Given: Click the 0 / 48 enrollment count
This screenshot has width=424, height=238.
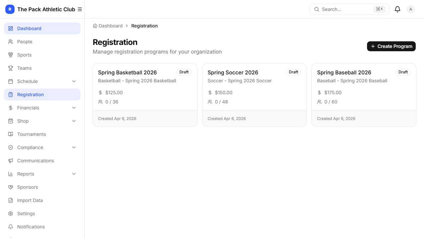Looking at the screenshot, I should (221, 102).
